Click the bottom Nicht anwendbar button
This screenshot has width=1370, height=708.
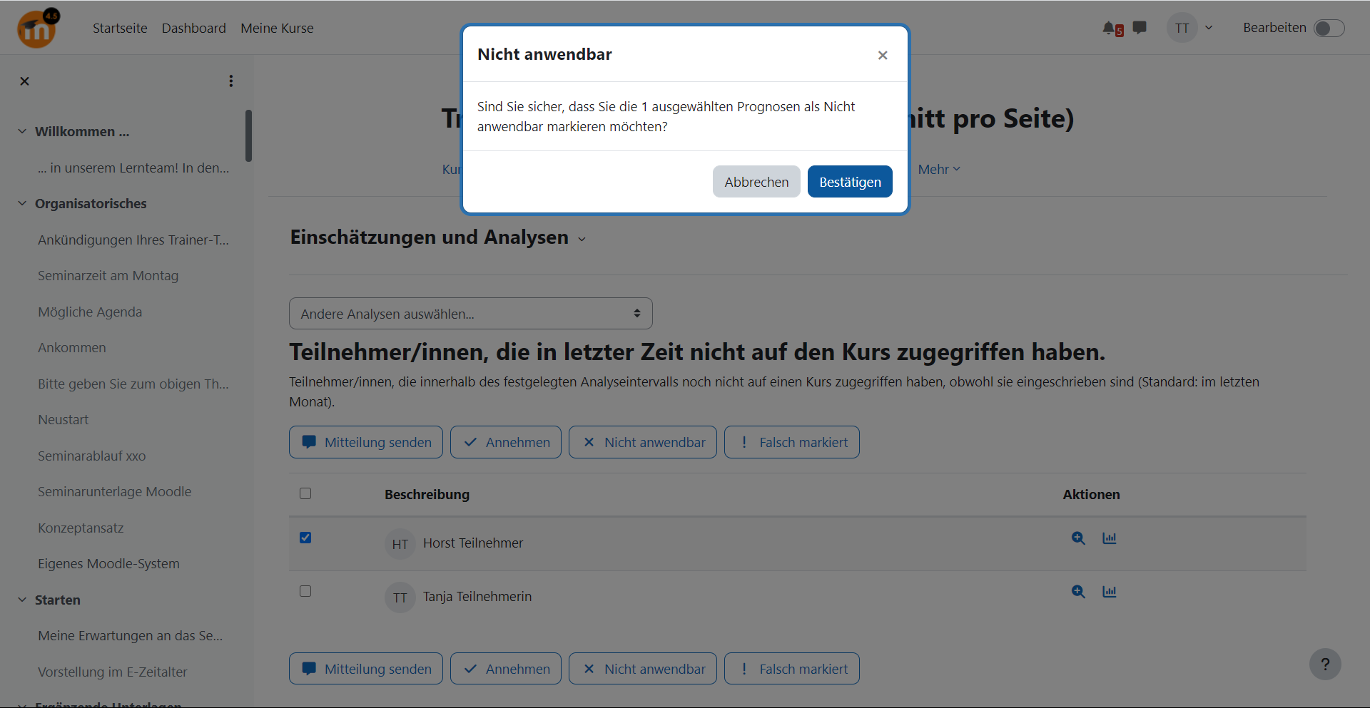click(643, 669)
